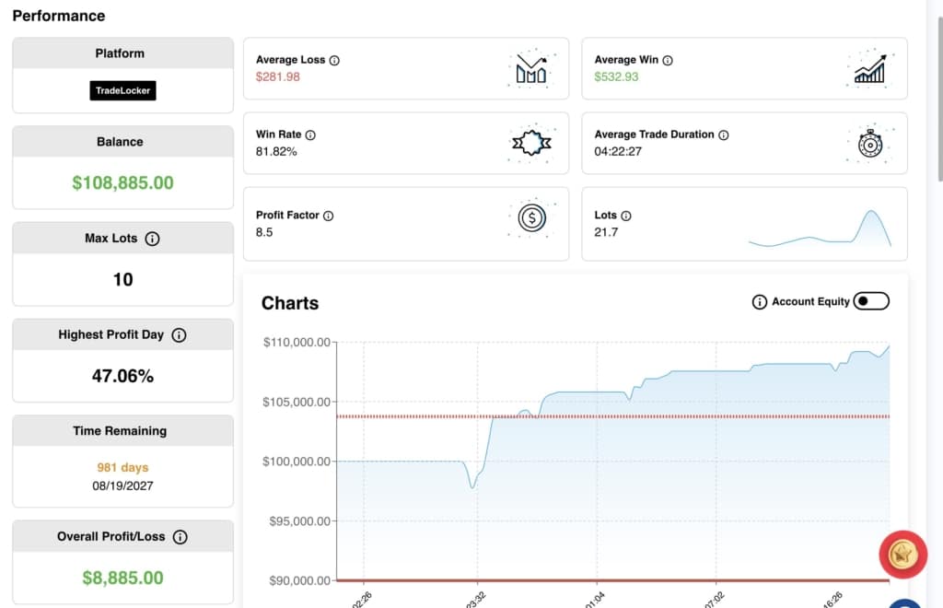Click the page vertical scrollbar thumb

point(940,99)
